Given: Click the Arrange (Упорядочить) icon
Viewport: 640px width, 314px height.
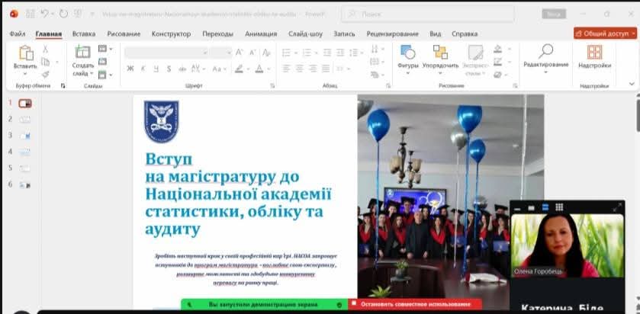Looking at the screenshot, I should coord(440,53).
